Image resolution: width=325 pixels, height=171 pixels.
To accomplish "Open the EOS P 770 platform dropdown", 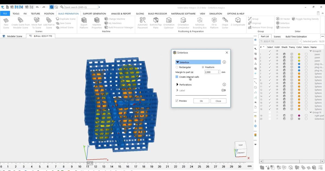I will [x=300, y=41].
